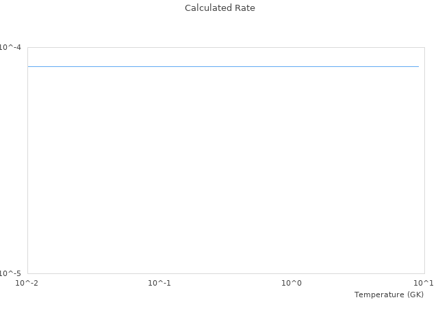
Task: Click the plot's top-right corner
Action: [x=424, y=47]
